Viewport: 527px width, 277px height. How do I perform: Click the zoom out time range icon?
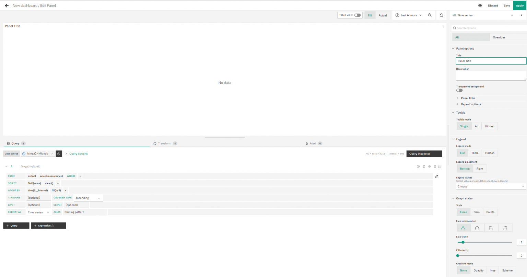430,15
